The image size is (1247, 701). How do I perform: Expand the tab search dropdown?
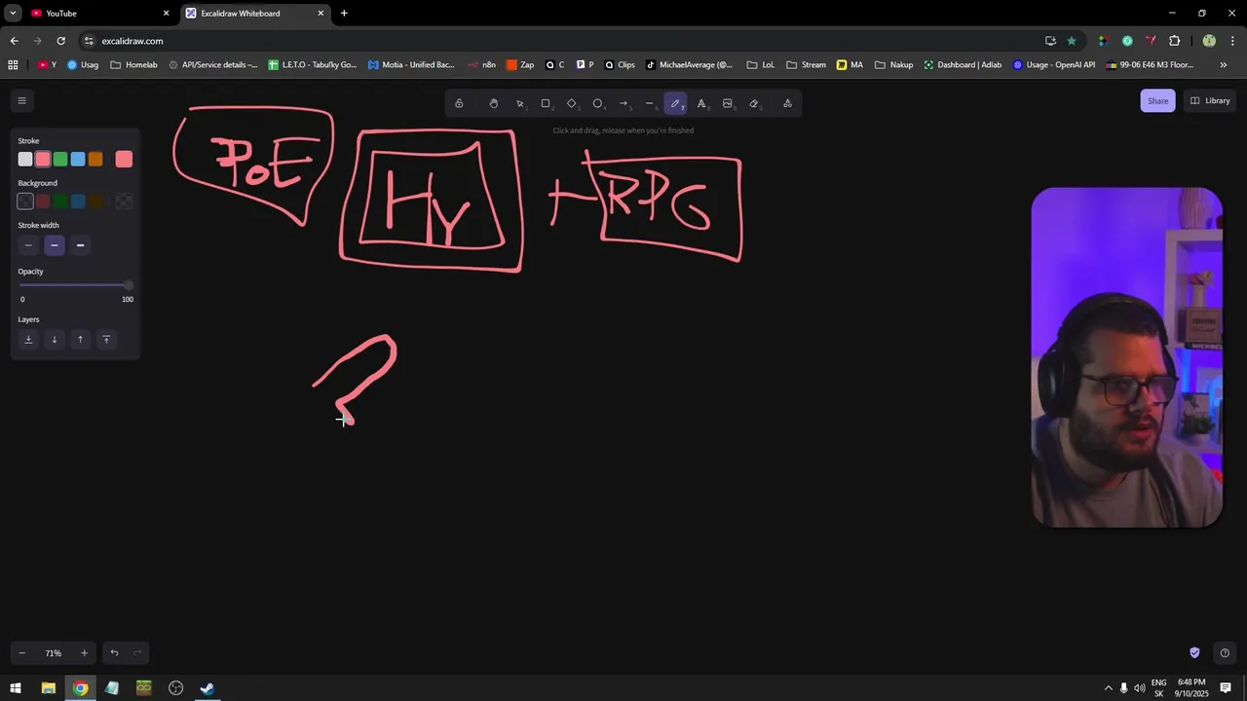13,14
